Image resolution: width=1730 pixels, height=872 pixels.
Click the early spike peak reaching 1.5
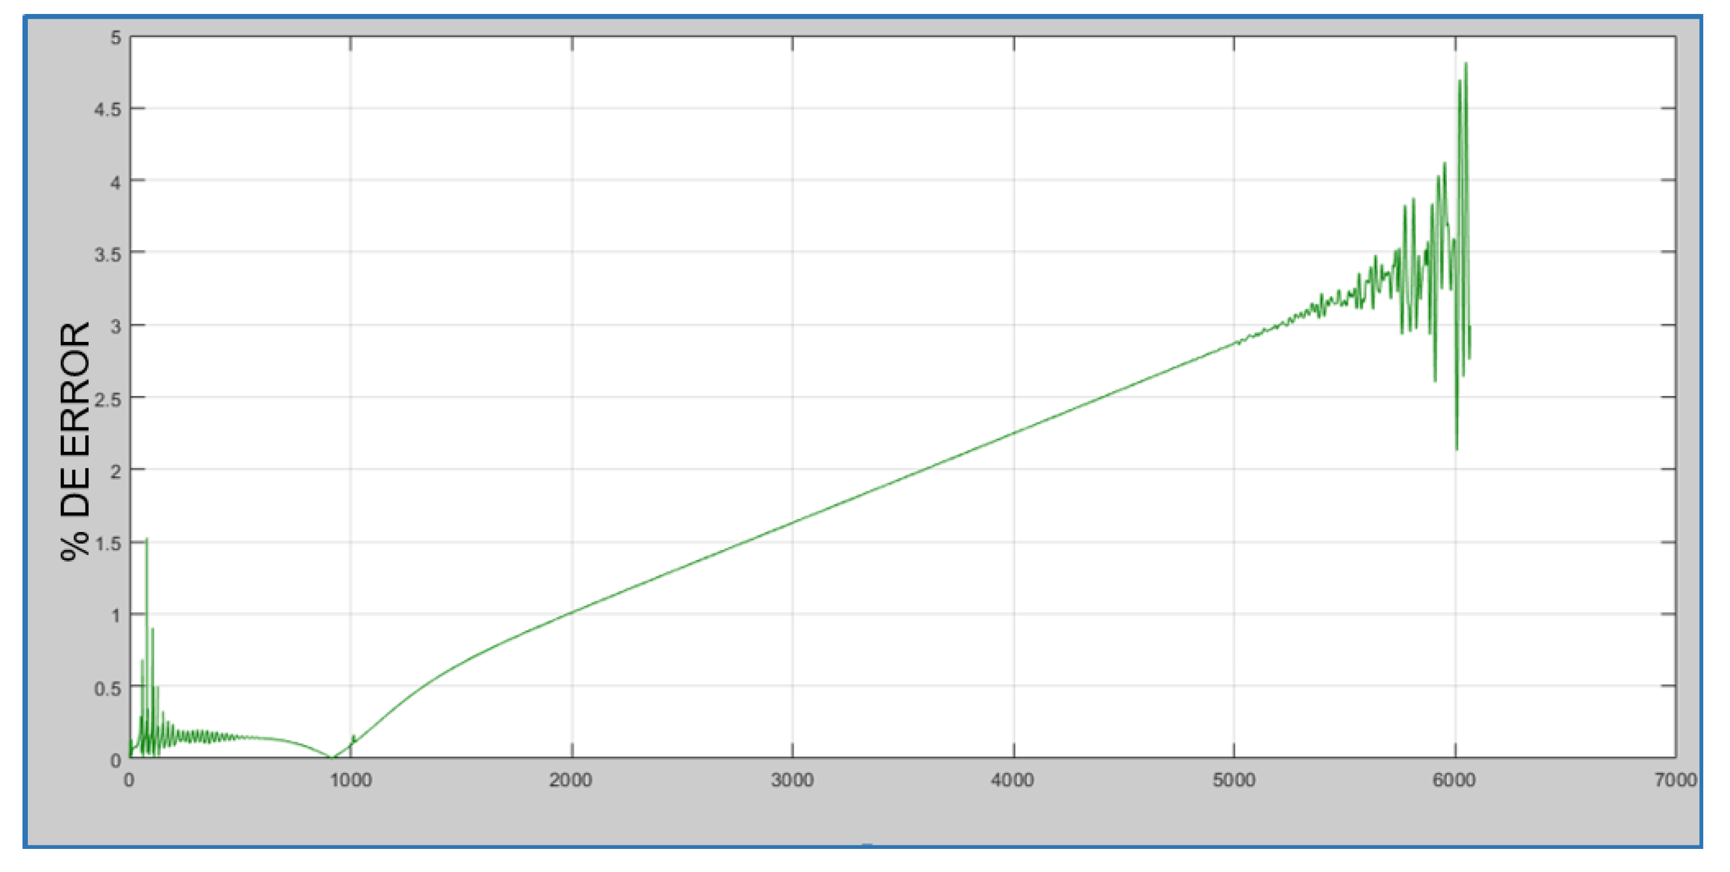[x=146, y=539]
